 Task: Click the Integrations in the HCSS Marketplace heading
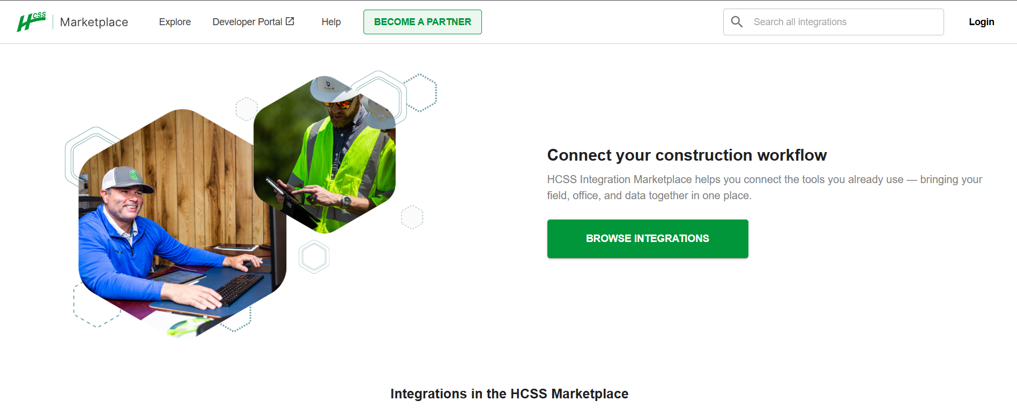(509, 394)
